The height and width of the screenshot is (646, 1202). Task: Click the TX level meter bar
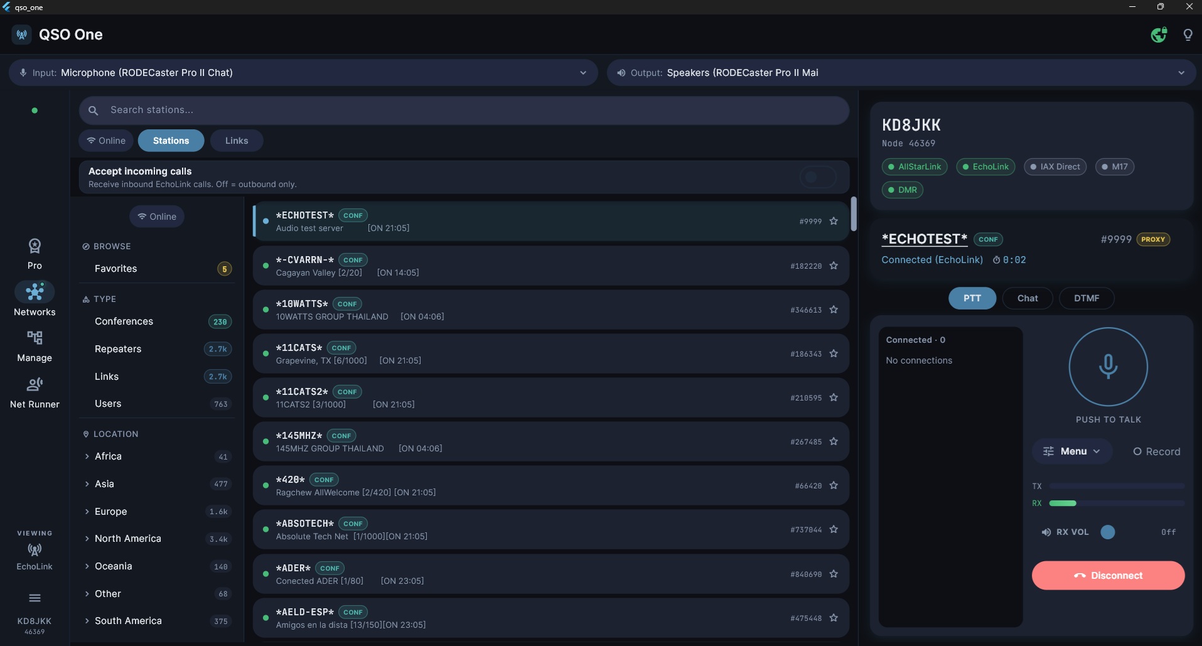click(1117, 486)
